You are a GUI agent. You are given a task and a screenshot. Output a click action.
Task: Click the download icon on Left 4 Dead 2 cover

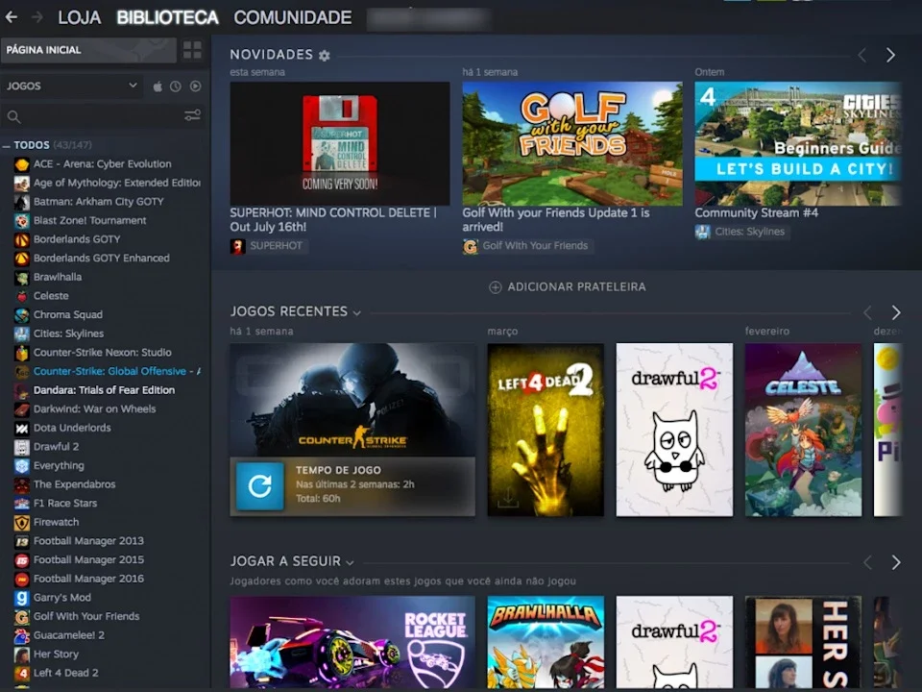point(508,497)
